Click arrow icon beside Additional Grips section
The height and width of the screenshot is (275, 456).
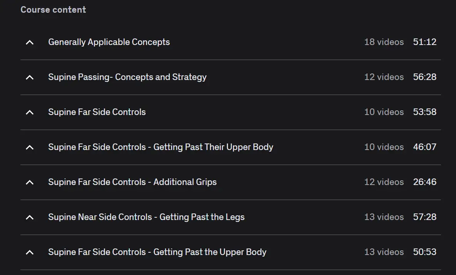click(x=30, y=182)
